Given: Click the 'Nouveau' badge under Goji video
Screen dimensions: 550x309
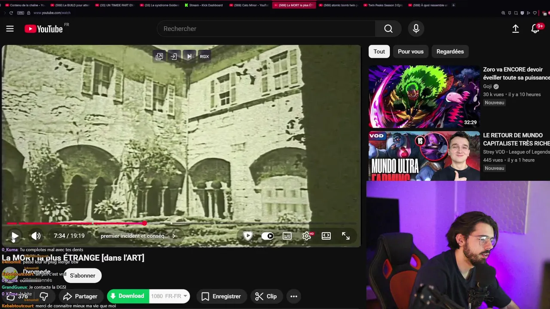Looking at the screenshot, I should 494,103.
